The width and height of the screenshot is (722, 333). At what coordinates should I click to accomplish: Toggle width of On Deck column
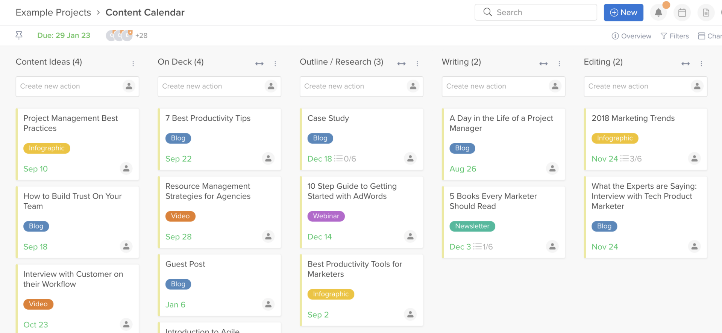pos(259,64)
